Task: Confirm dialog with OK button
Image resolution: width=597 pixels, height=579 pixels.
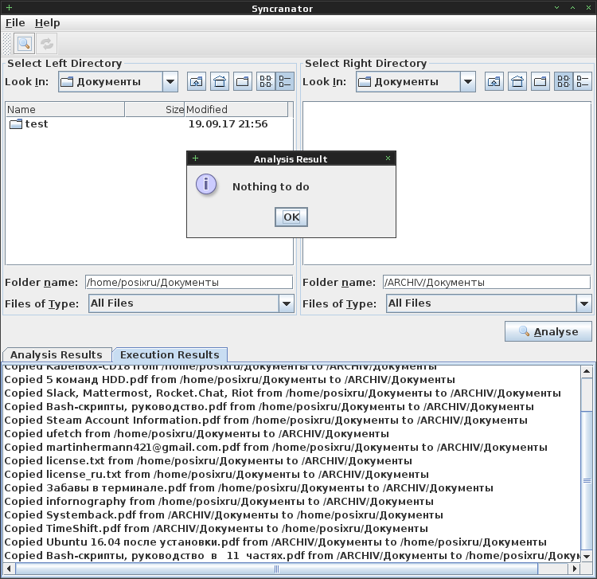Action: coord(291,217)
